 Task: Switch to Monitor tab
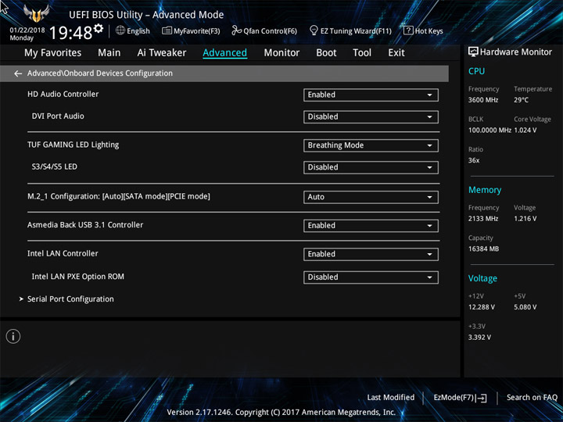[281, 53]
